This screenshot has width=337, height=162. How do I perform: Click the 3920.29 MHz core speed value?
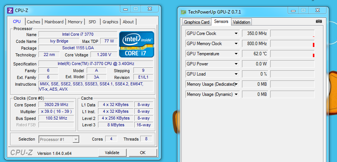point(56,104)
